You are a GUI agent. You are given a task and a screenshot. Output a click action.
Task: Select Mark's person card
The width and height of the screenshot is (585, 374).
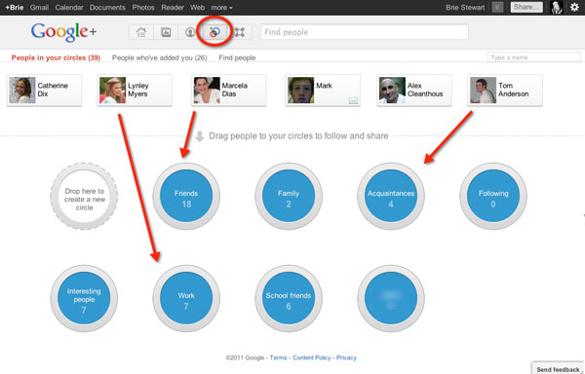coord(323,91)
